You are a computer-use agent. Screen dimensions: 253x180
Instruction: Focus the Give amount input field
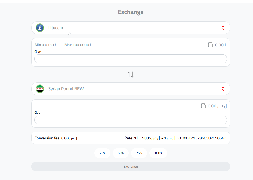[x=131, y=59]
